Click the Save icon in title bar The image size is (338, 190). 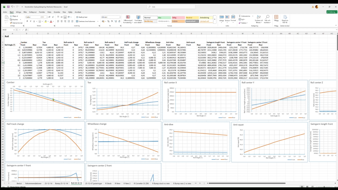point(8,7)
